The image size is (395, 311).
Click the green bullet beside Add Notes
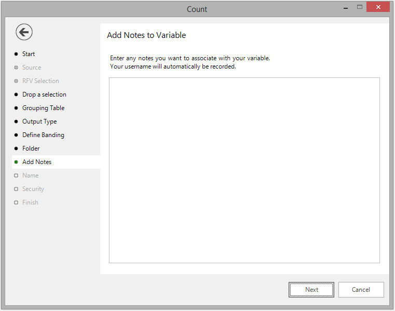[16, 162]
